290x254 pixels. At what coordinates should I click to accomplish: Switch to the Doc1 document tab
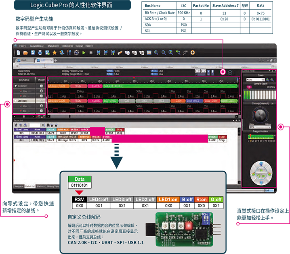click(24, 60)
